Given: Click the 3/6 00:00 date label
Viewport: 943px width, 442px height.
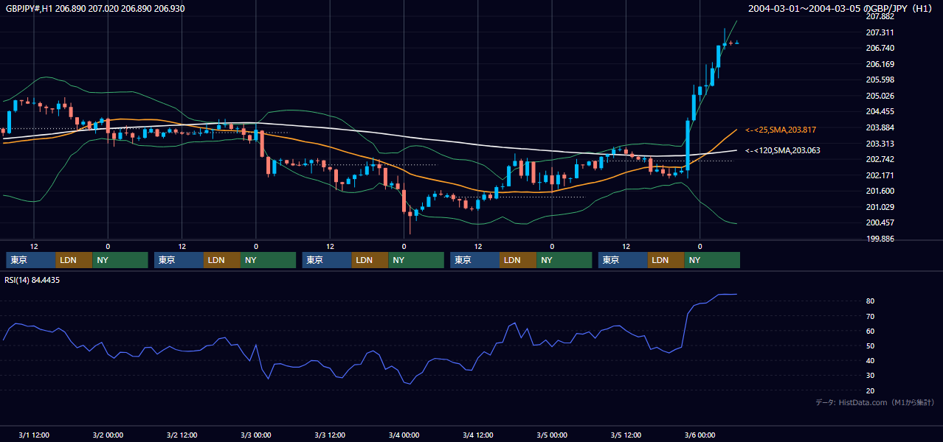Looking at the screenshot, I should pyautogui.click(x=700, y=435).
